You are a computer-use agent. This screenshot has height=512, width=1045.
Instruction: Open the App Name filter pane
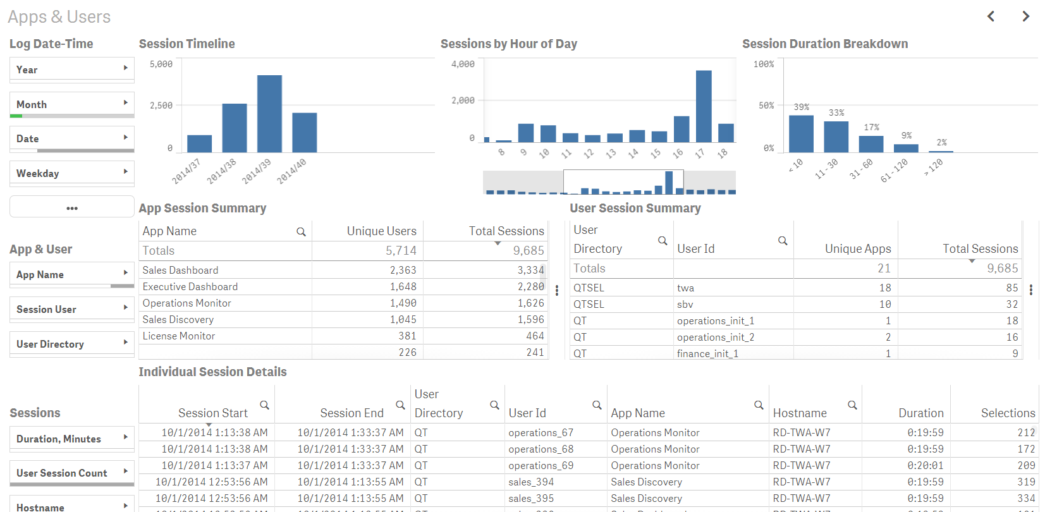[x=72, y=274]
